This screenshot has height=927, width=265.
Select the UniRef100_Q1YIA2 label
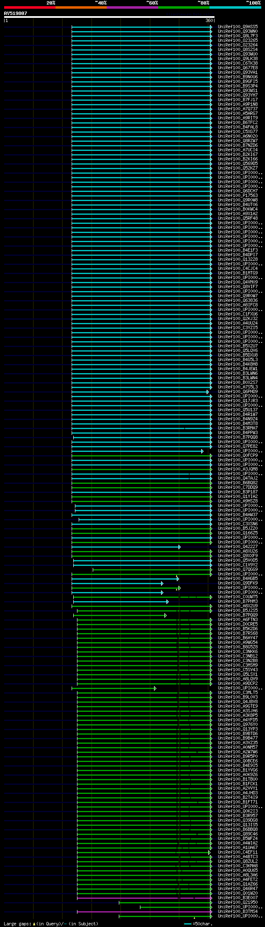coord(238,496)
